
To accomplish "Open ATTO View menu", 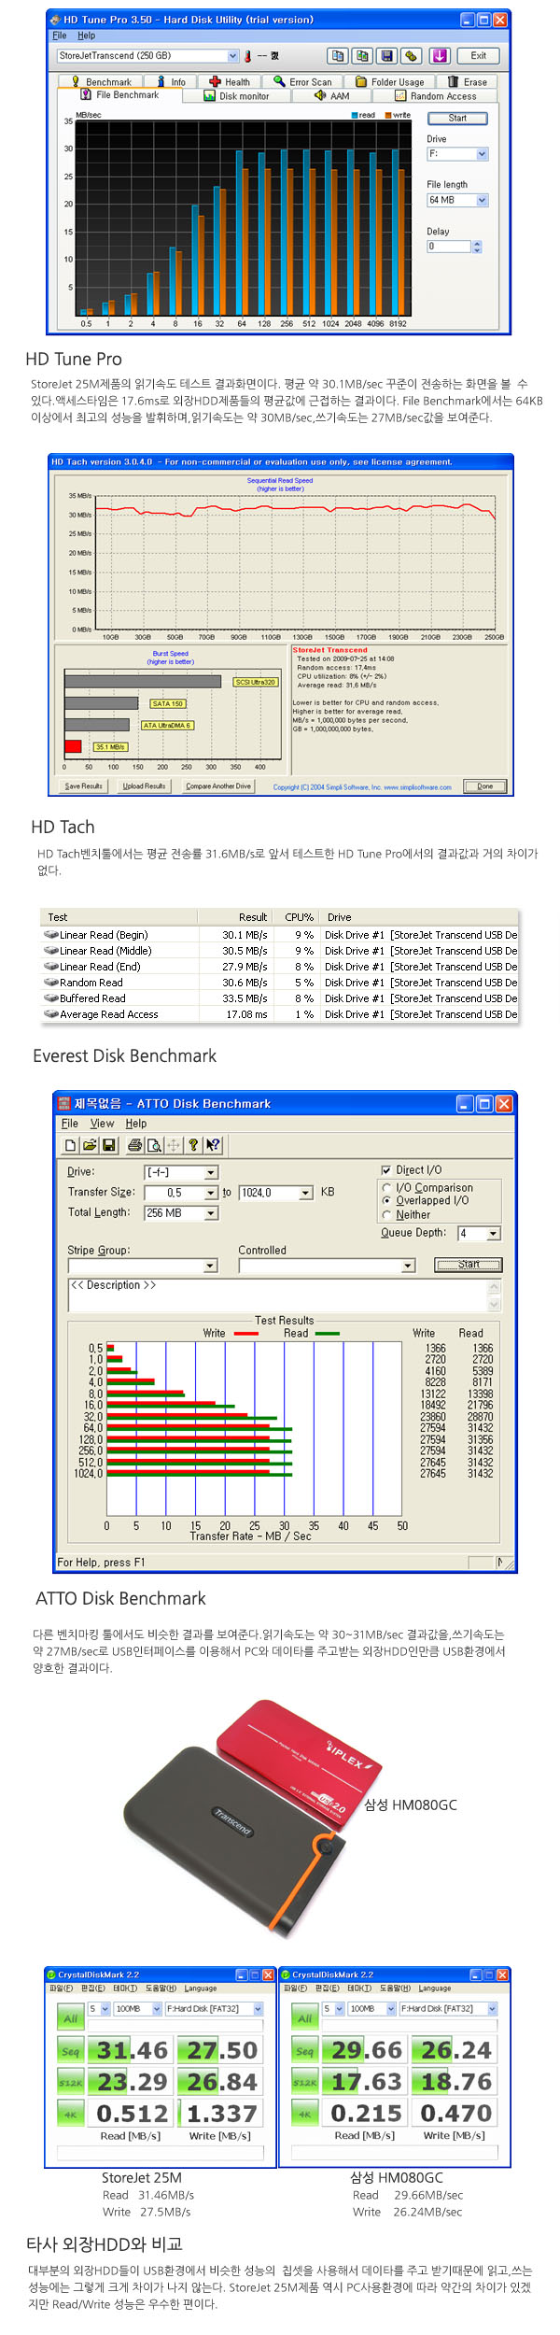I will [x=102, y=1124].
